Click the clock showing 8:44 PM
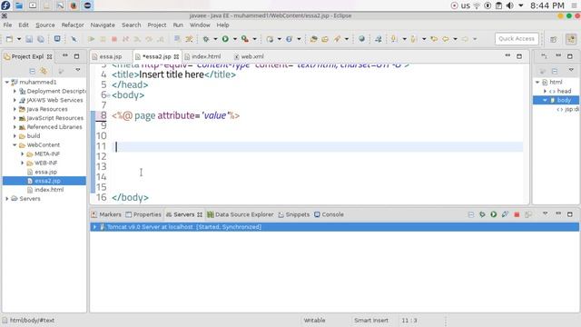The image size is (581, 327). tap(547, 5)
